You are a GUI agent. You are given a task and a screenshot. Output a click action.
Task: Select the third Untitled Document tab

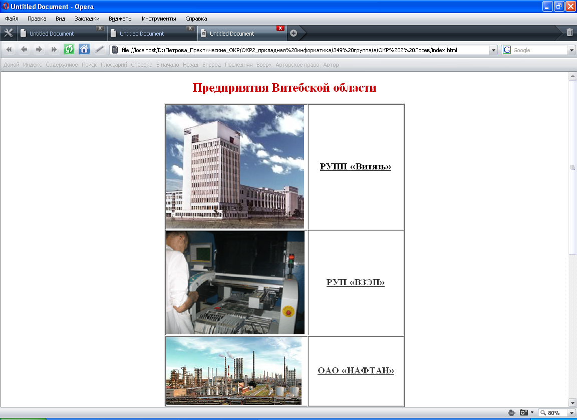tap(242, 34)
